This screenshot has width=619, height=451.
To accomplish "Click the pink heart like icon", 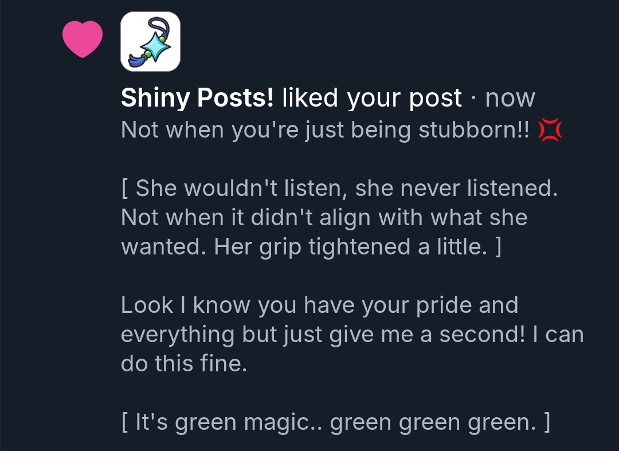I will coord(82,38).
